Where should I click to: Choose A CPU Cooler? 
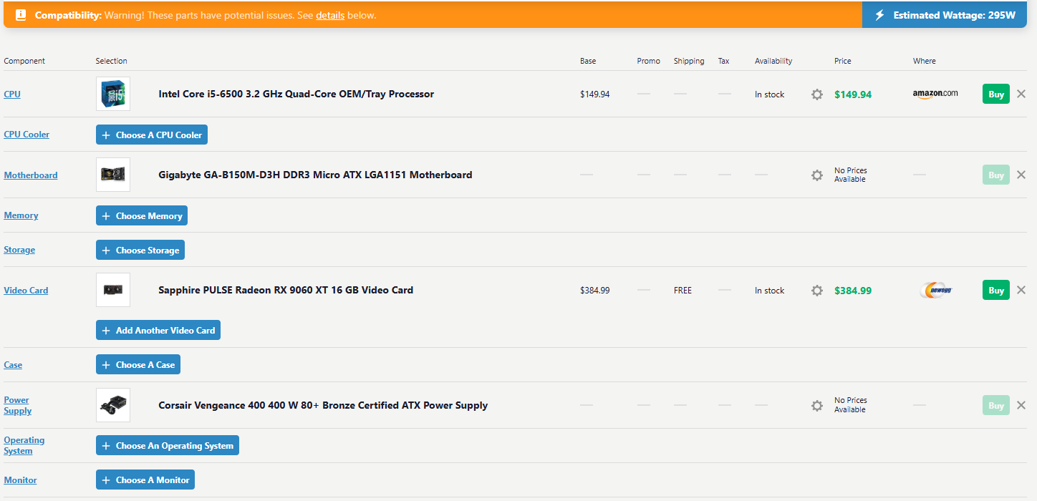152,135
